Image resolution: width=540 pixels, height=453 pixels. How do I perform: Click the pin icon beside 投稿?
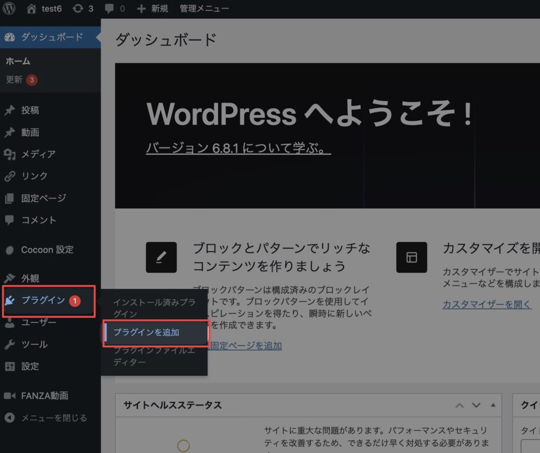tap(9, 110)
